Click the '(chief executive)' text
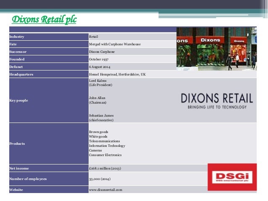Screen dimensions: 268x201 [x=101, y=120]
